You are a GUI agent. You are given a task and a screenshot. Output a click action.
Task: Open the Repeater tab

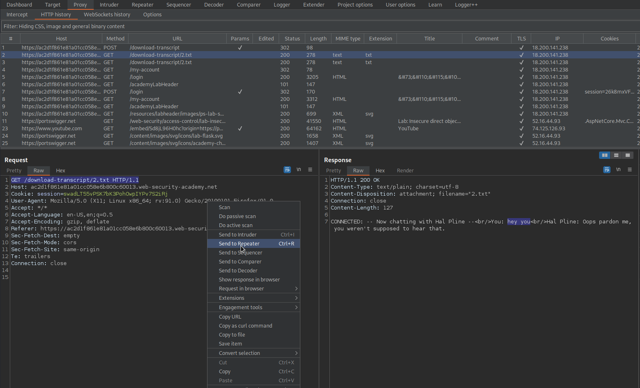click(x=142, y=5)
